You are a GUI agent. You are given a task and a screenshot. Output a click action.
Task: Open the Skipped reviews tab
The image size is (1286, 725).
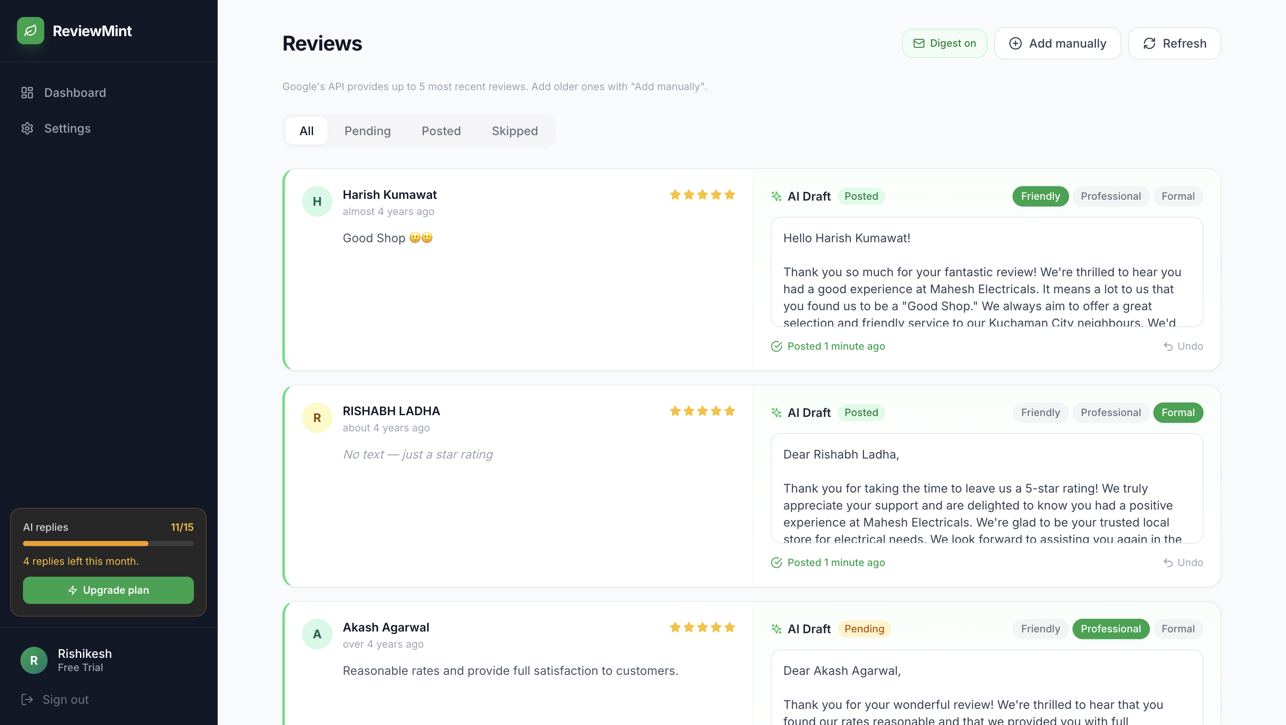(515, 131)
